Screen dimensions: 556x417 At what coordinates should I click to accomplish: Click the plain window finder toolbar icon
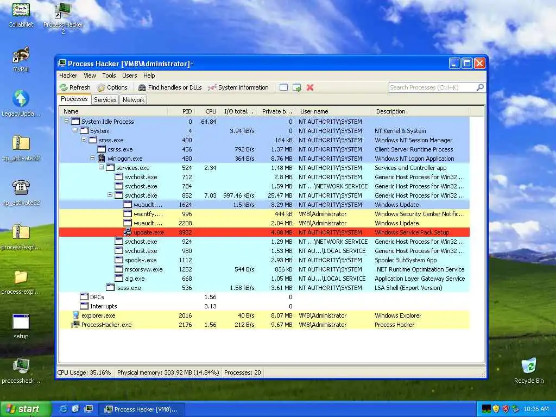point(283,87)
